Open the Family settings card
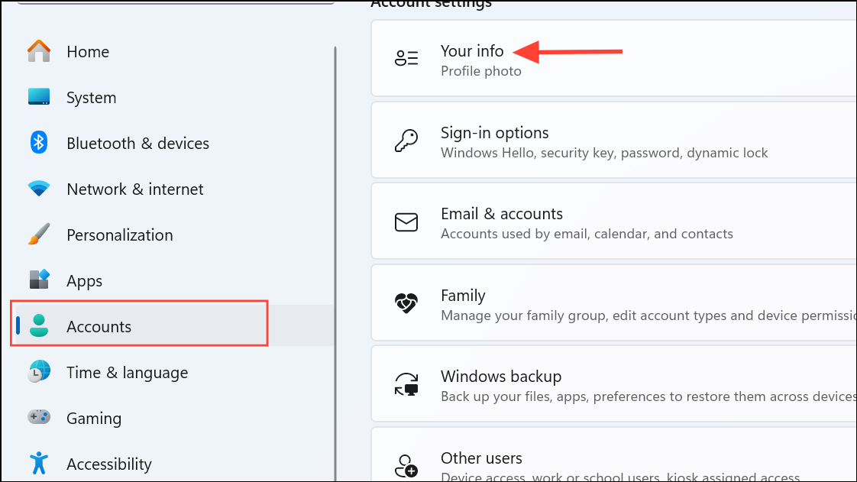 click(x=614, y=303)
